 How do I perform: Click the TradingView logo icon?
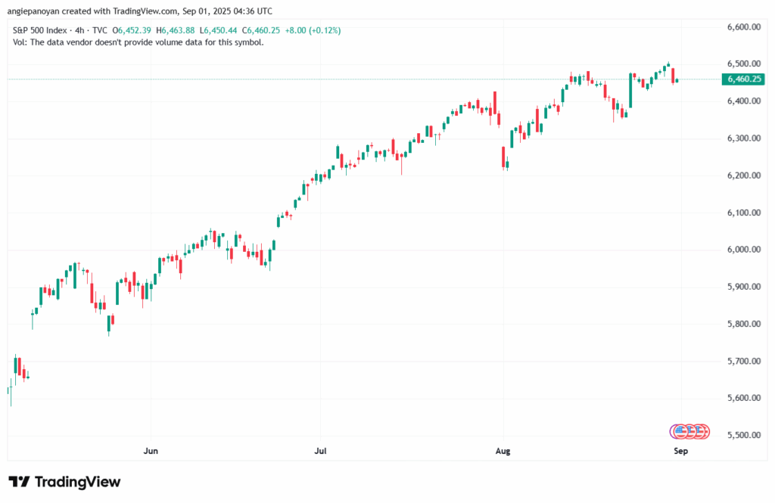click(x=19, y=482)
